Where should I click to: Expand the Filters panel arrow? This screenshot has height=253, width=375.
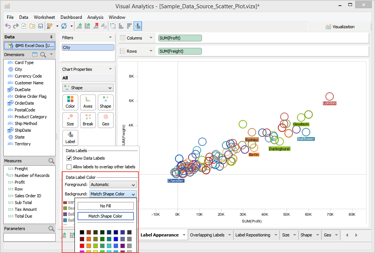(x=110, y=38)
